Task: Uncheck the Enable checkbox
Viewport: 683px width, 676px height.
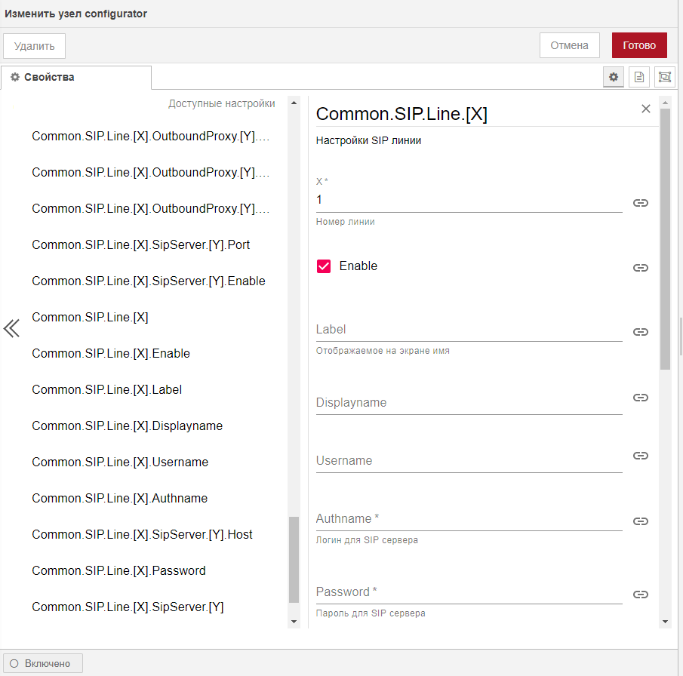Action: click(x=324, y=266)
